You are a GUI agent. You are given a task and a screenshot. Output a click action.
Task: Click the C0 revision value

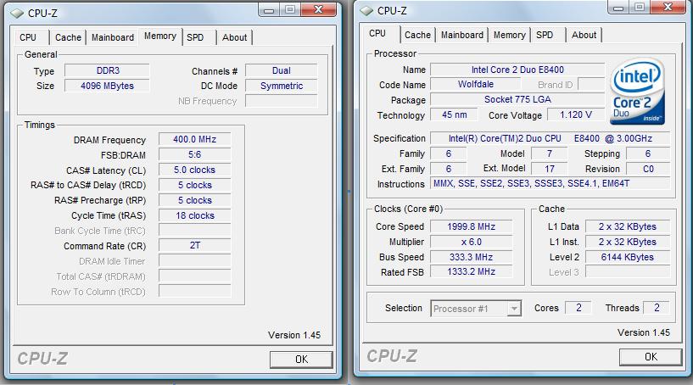[x=648, y=169]
